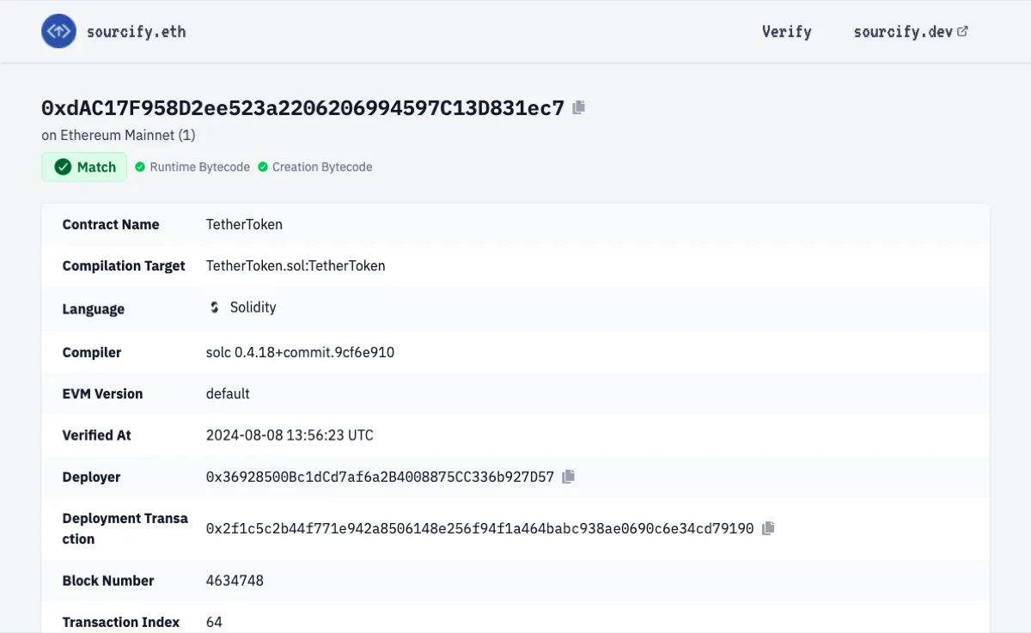Select the contract address heading text

click(302, 107)
